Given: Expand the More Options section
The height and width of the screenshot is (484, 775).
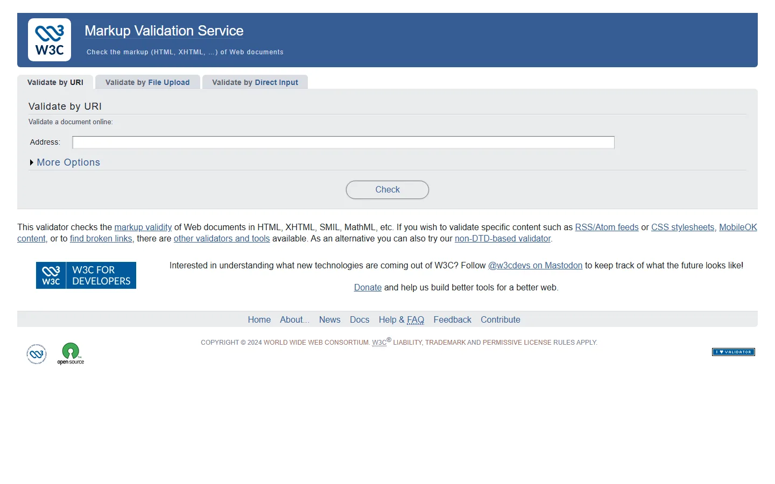Looking at the screenshot, I should coord(65,162).
